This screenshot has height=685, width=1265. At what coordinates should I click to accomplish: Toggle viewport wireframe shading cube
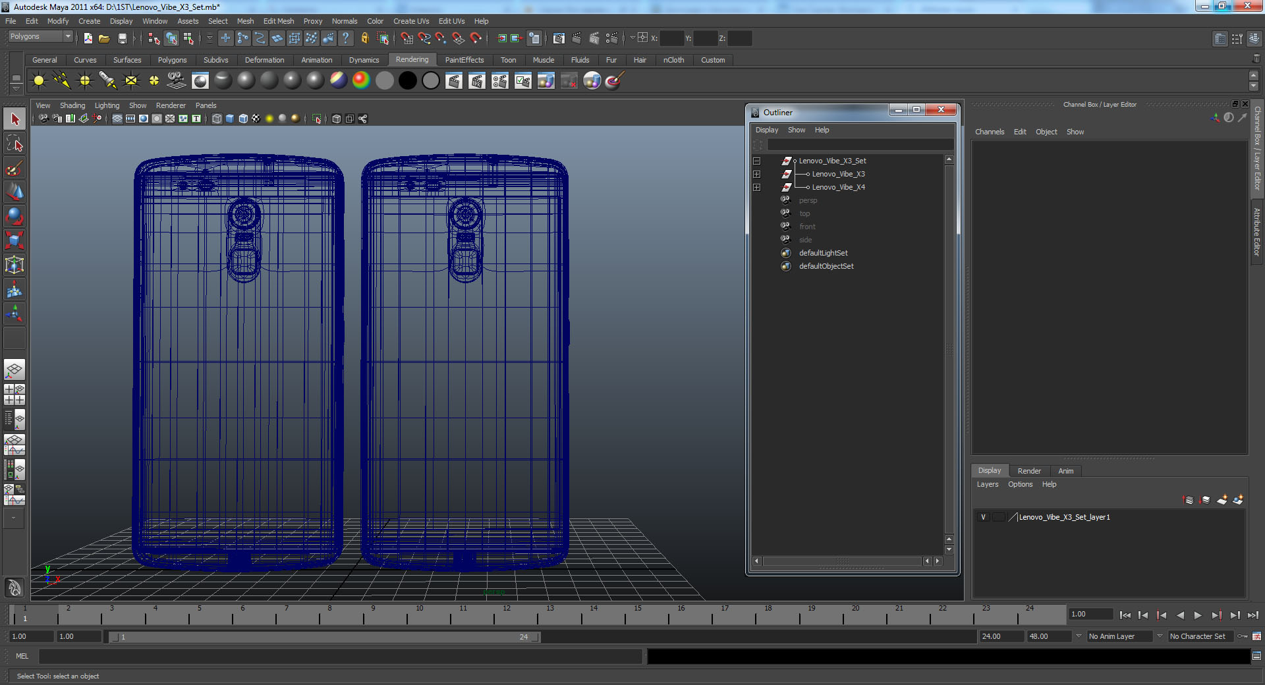[217, 119]
